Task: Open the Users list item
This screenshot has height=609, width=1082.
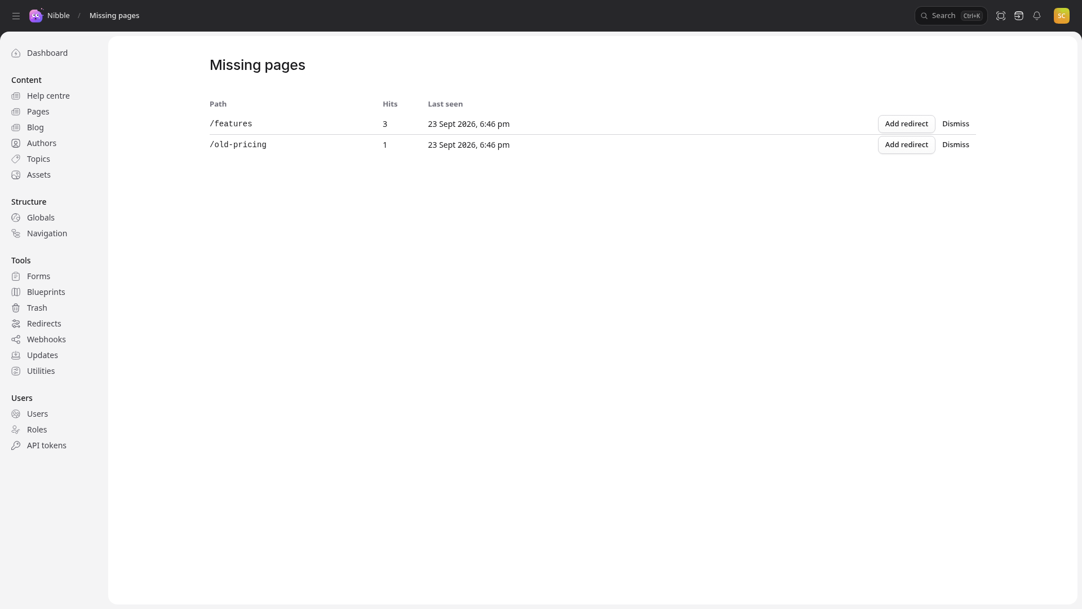Action: coord(37,414)
